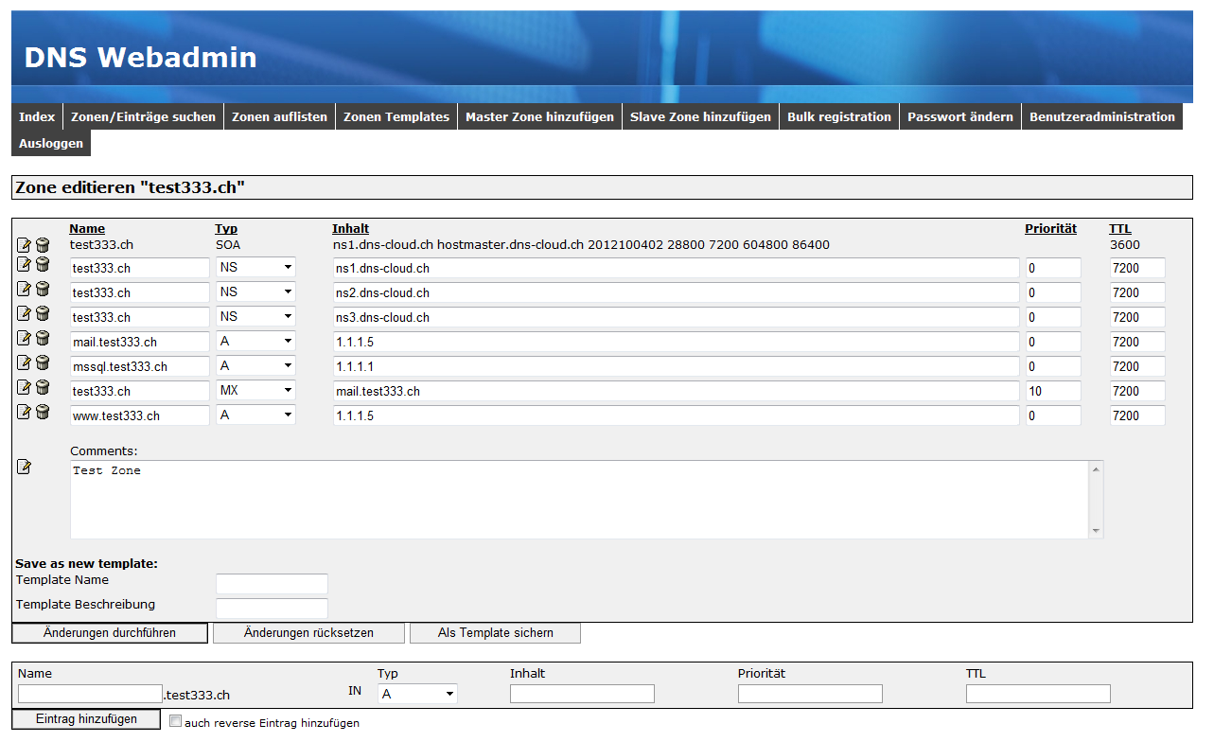Image resolution: width=1214 pixels, height=742 pixels.
Task: Enable 'auch reverse Eintrag hinzufügen' checkbox
Action: pyautogui.click(x=175, y=721)
